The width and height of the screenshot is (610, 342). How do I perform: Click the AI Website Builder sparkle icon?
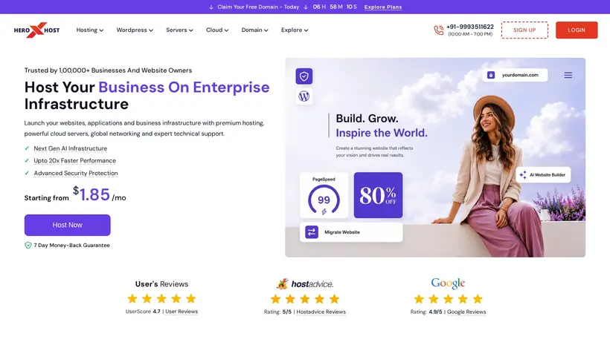click(523, 175)
